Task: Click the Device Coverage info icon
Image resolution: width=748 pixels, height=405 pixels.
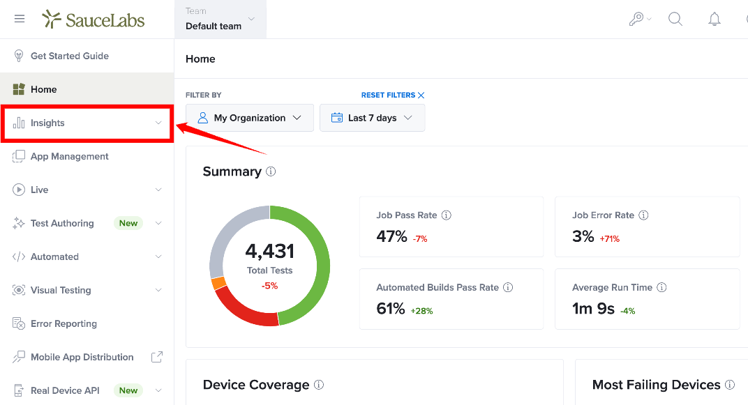Action: pyautogui.click(x=319, y=385)
